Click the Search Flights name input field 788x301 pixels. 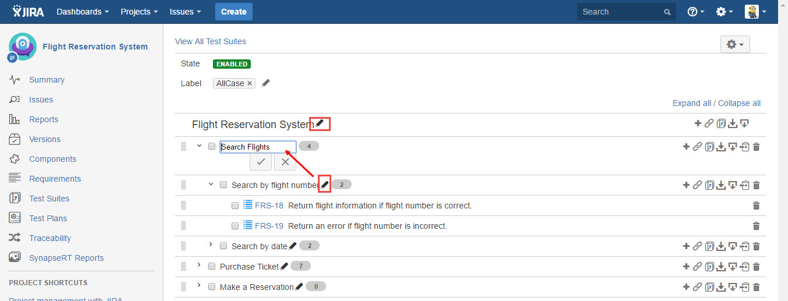pyautogui.click(x=258, y=147)
